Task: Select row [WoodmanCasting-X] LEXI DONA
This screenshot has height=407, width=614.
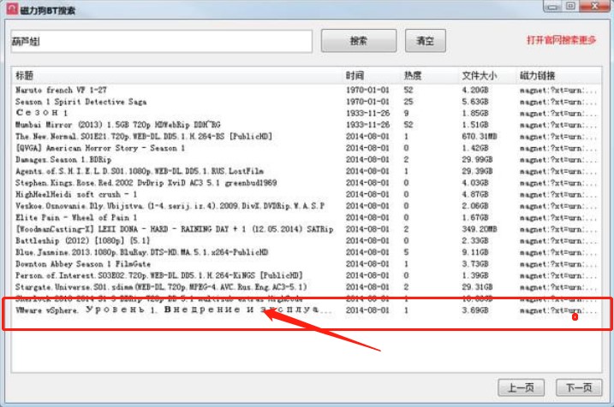Action: click(x=307, y=229)
